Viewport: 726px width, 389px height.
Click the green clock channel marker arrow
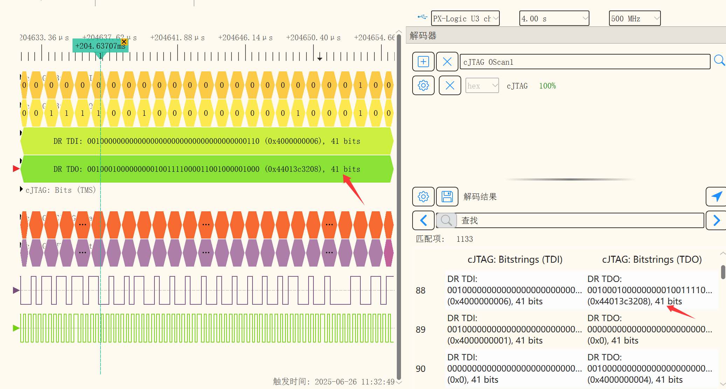pyautogui.click(x=16, y=328)
